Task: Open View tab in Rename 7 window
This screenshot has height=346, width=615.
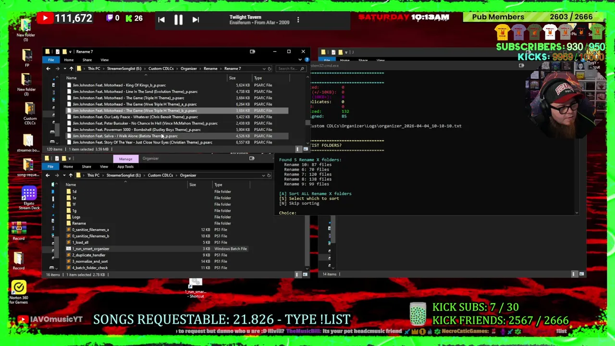Action: (x=104, y=60)
